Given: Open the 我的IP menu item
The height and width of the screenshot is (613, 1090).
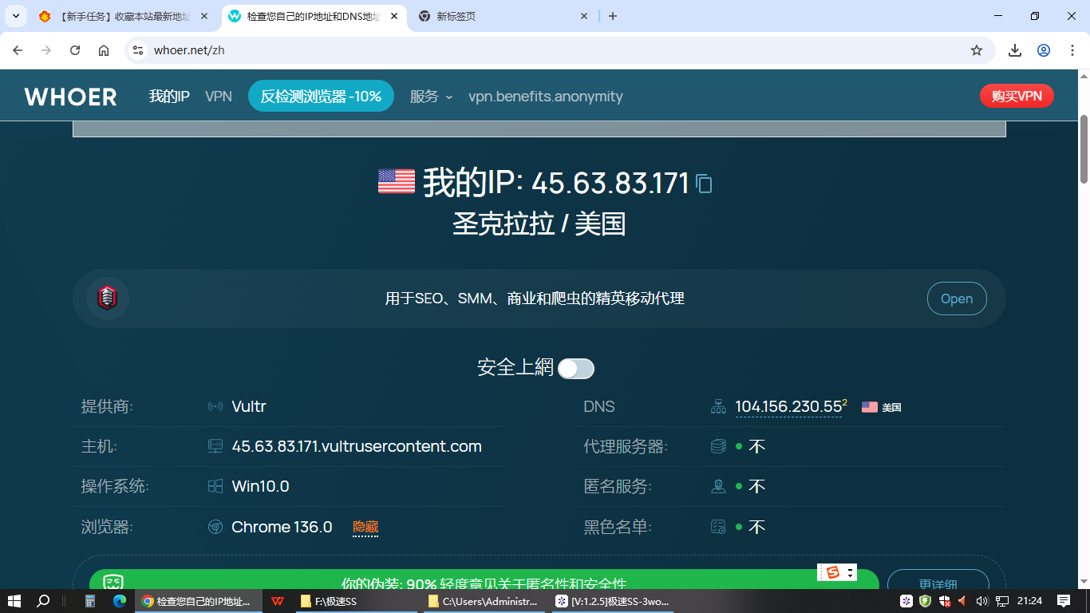Looking at the screenshot, I should (x=169, y=97).
